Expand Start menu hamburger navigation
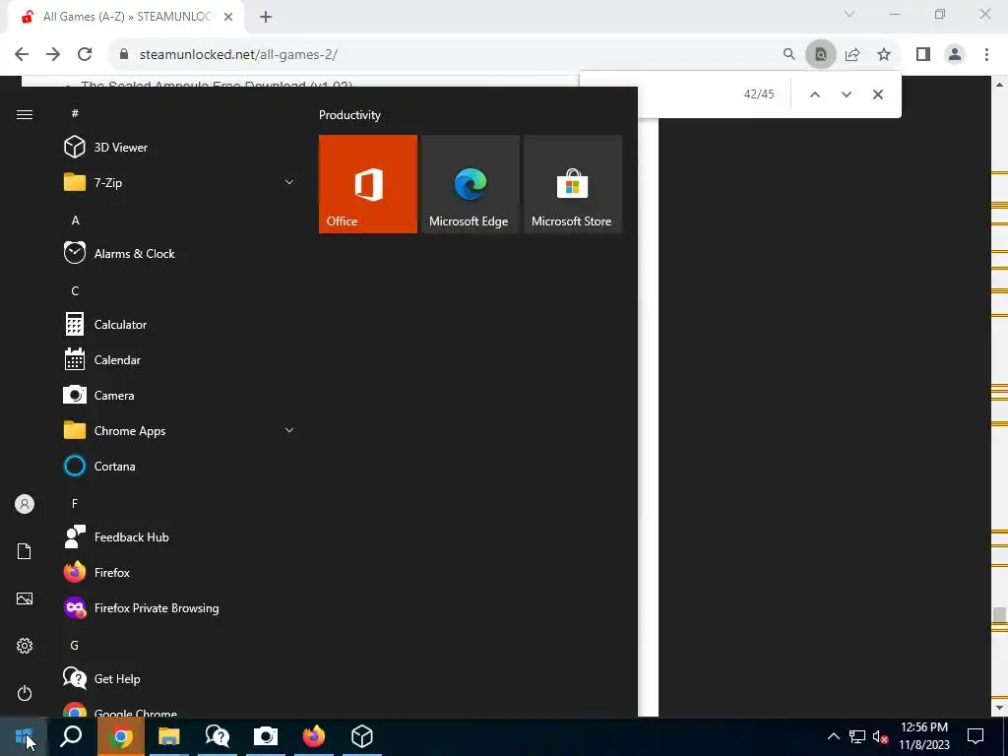 (25, 114)
